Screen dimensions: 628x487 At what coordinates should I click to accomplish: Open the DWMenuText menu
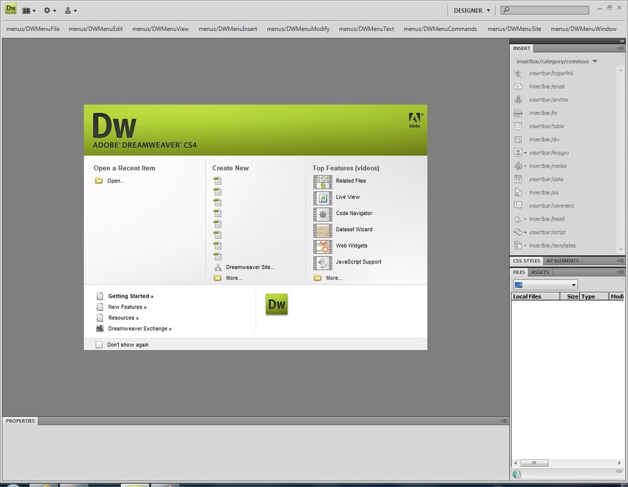367,29
